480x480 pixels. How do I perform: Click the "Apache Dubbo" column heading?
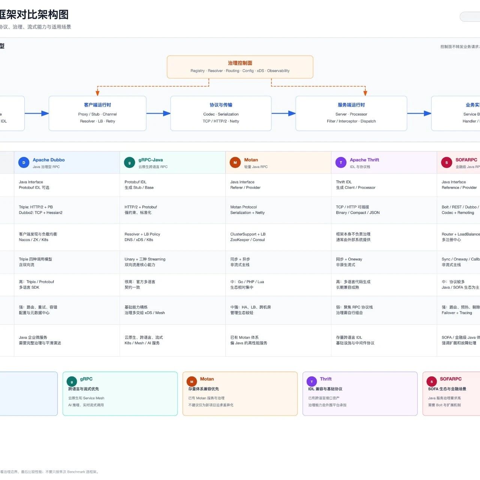49,160
